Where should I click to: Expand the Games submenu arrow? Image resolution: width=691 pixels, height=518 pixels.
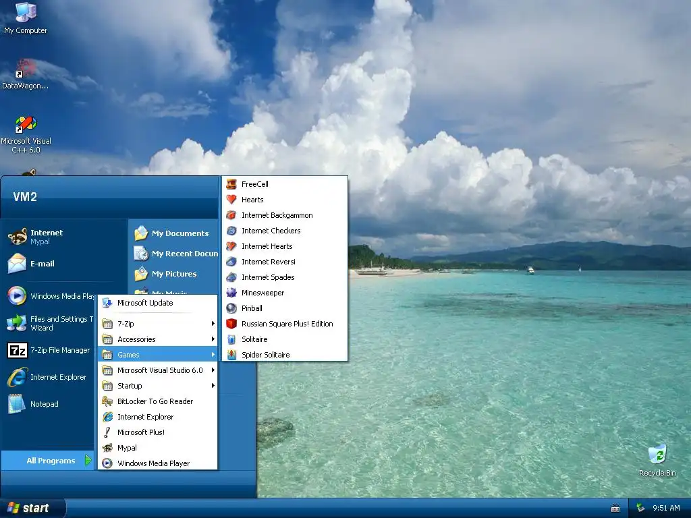[x=213, y=355]
